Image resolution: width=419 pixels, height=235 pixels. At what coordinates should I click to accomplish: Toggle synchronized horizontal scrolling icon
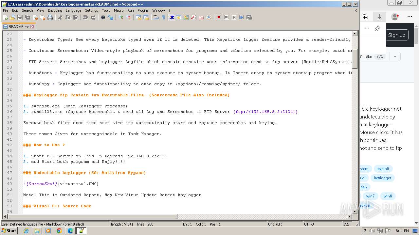146,17
